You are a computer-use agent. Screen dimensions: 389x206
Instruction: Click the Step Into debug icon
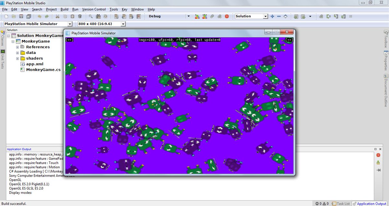336,16
